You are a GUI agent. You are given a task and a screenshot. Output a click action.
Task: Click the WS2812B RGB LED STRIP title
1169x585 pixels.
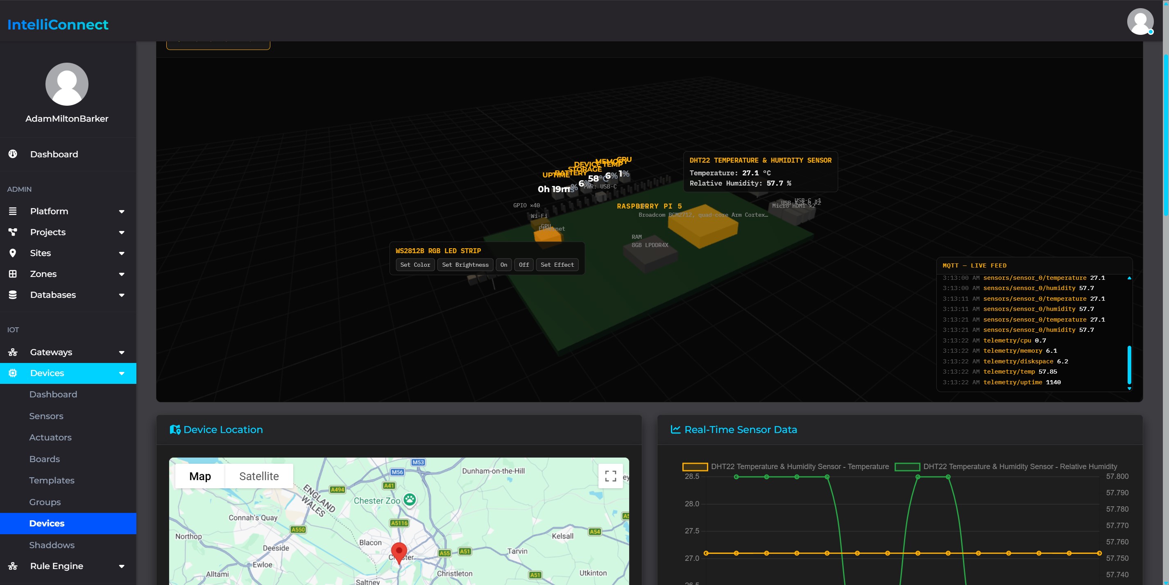[x=438, y=251]
